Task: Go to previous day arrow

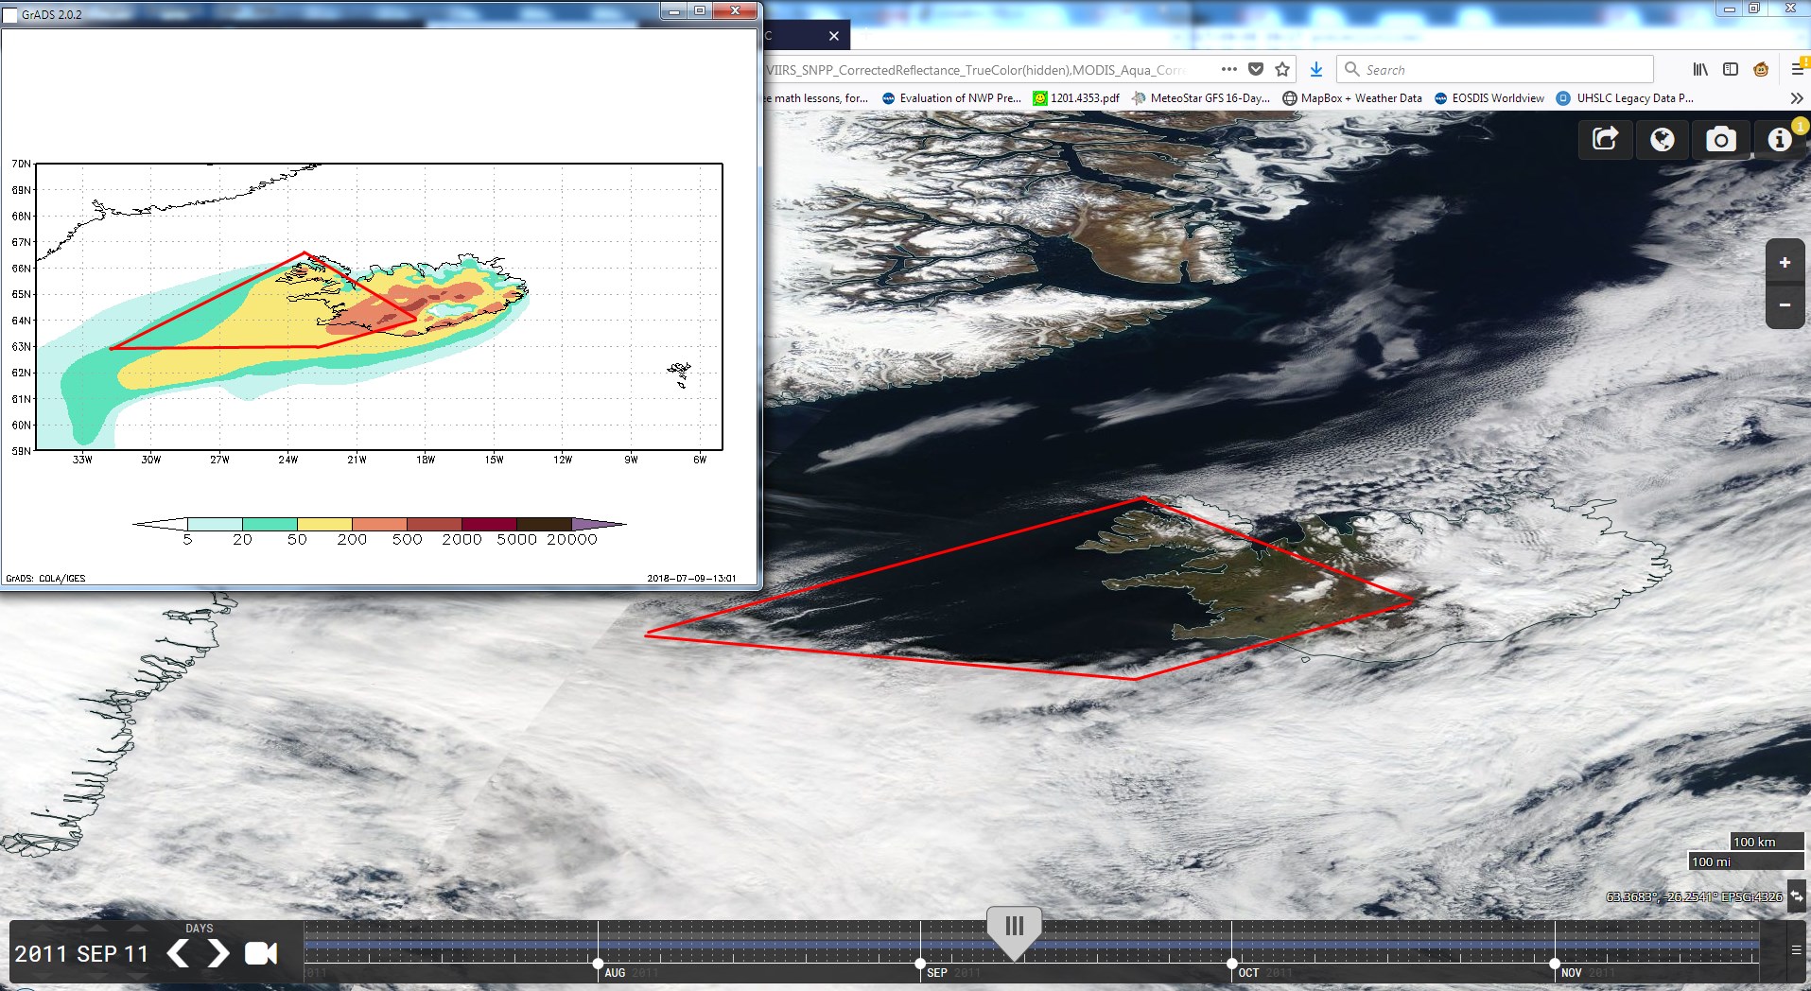Action: pyautogui.click(x=178, y=953)
